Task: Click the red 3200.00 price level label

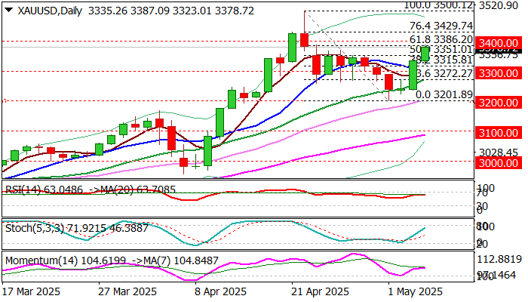Action: pyautogui.click(x=499, y=103)
